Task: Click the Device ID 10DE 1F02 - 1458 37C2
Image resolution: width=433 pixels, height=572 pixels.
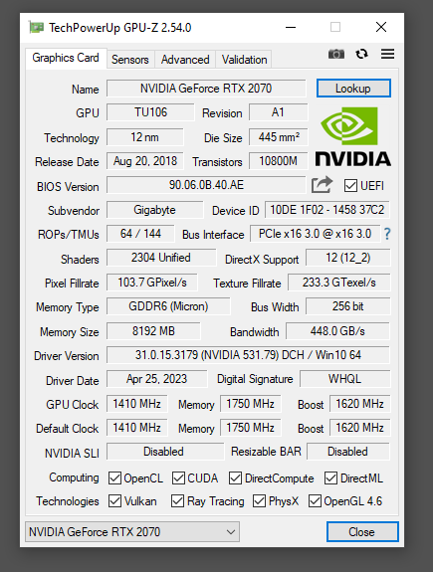Action: point(327,210)
